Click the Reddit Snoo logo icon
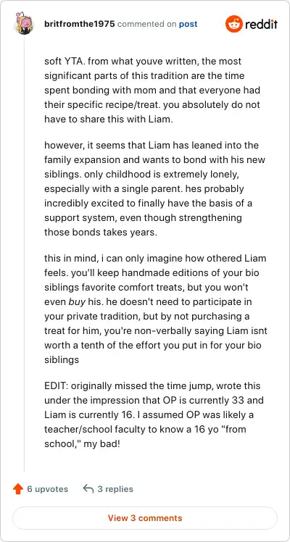Image resolution: width=290 pixels, height=542 pixels. pyautogui.click(x=234, y=24)
